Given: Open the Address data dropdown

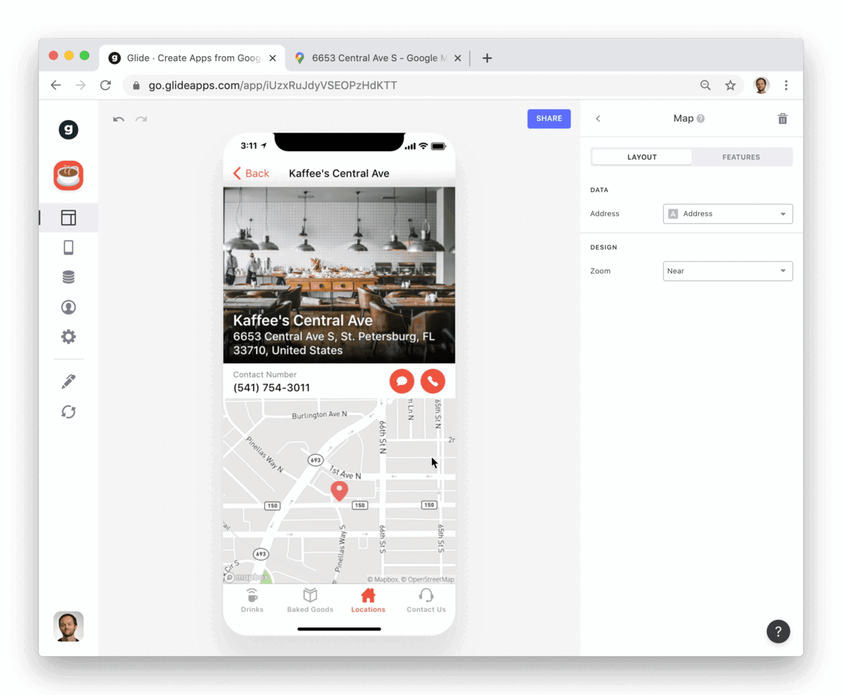Looking at the screenshot, I should (x=728, y=214).
